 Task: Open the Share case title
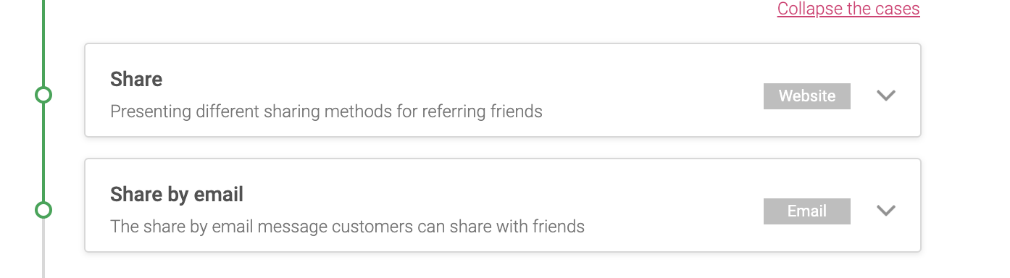[x=136, y=79]
